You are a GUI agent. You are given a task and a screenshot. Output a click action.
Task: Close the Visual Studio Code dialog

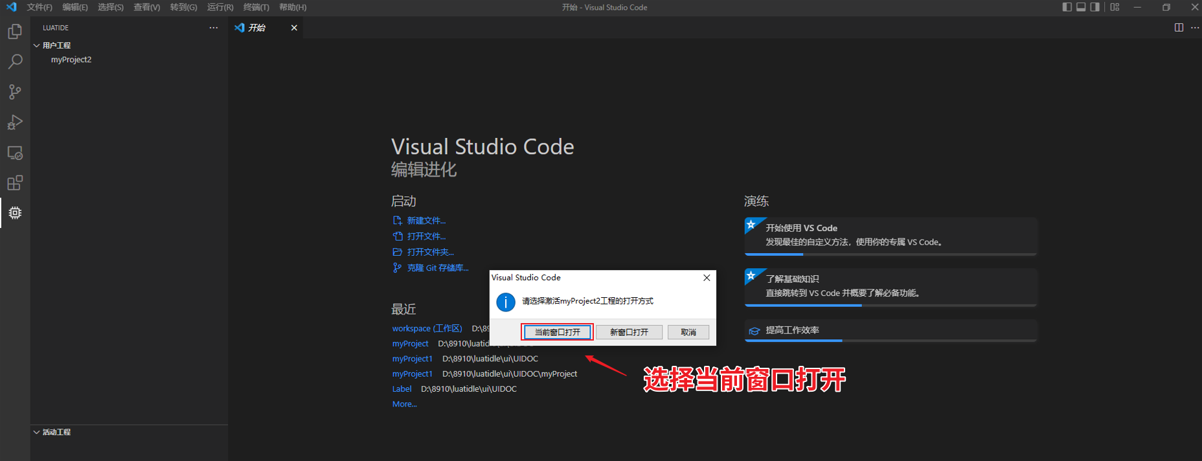tap(707, 277)
